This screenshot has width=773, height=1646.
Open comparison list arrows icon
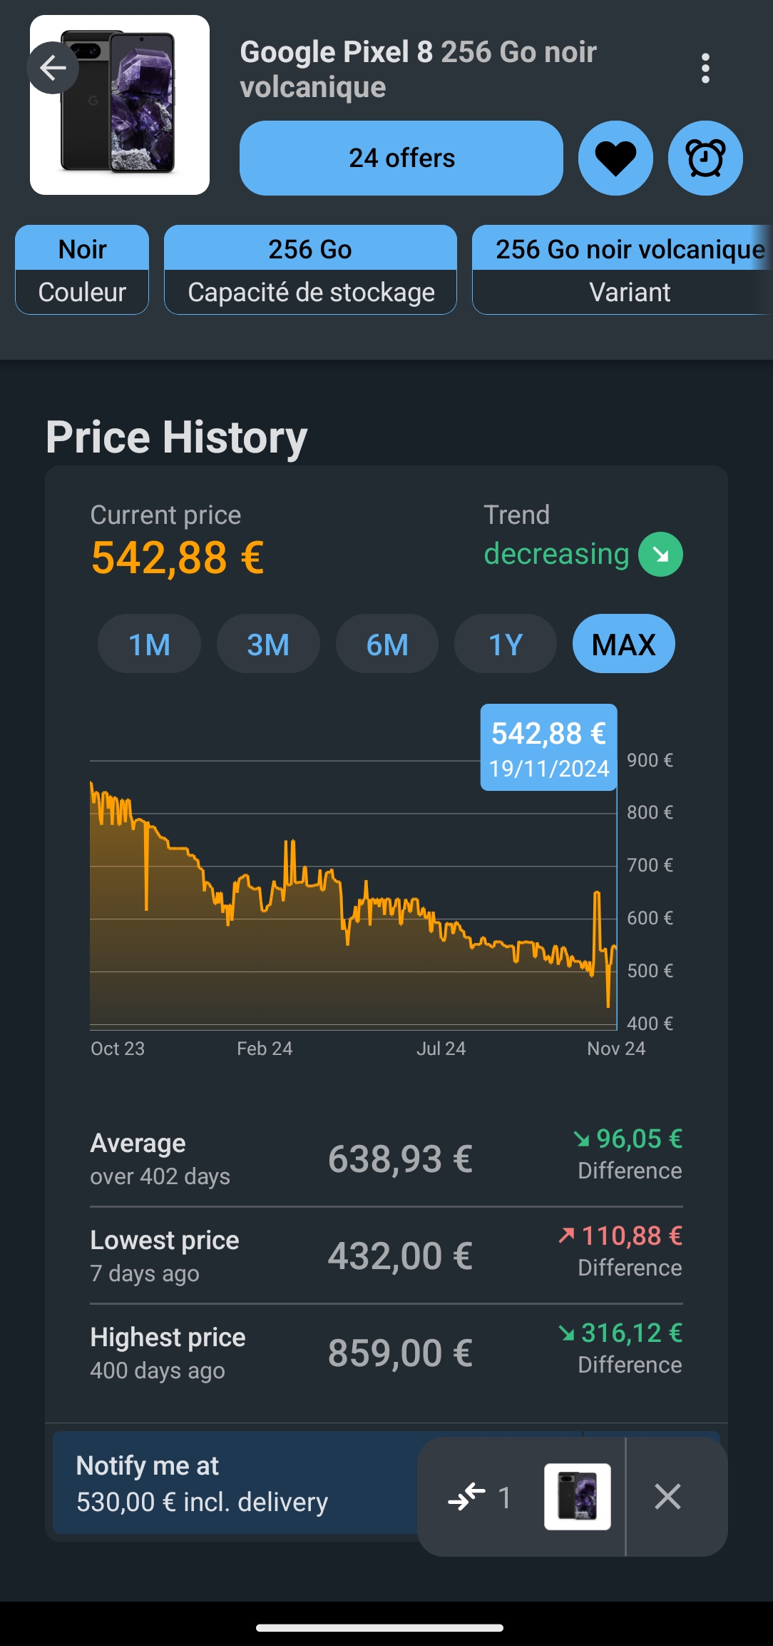point(468,1496)
